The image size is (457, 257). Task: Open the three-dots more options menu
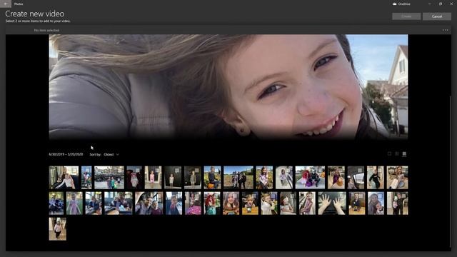[x=446, y=30]
